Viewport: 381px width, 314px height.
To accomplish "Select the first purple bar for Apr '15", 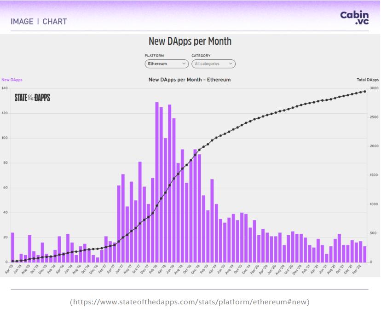I will pyautogui.click(x=12, y=247).
